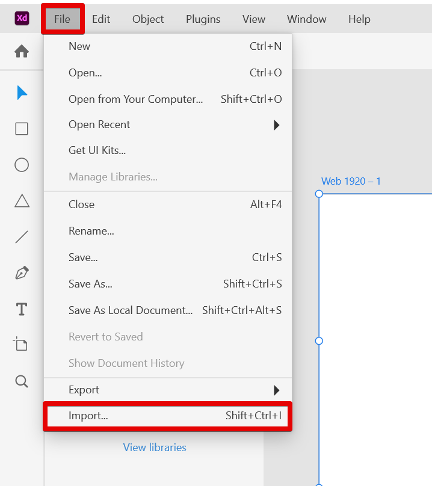Select the Select arrow tool
This screenshot has height=486, width=432.
pyautogui.click(x=22, y=93)
